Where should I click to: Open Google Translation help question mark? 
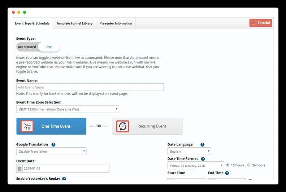coord(53,145)
